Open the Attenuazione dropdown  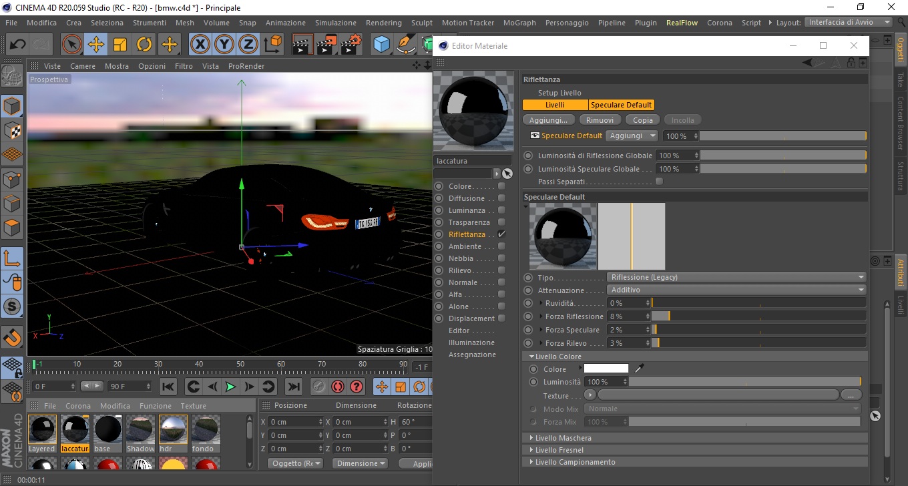click(x=737, y=290)
